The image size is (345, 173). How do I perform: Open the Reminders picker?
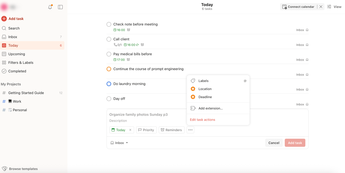click(171, 130)
